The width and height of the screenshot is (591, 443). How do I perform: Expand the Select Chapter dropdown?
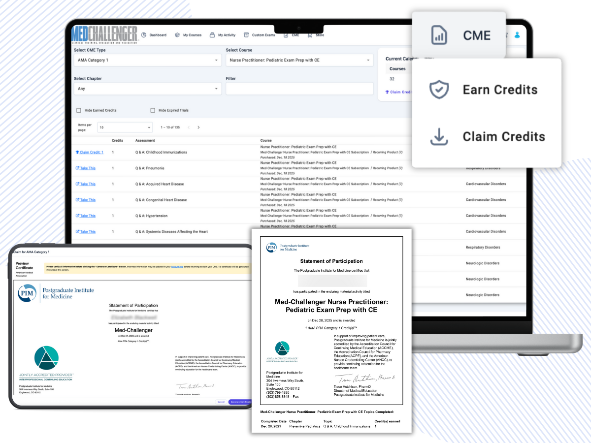148,89
